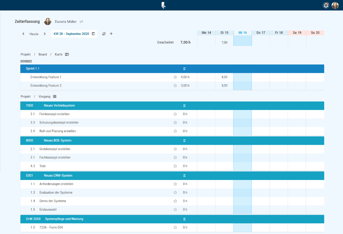Click the refresh icon beside the week selector

pos(104,34)
